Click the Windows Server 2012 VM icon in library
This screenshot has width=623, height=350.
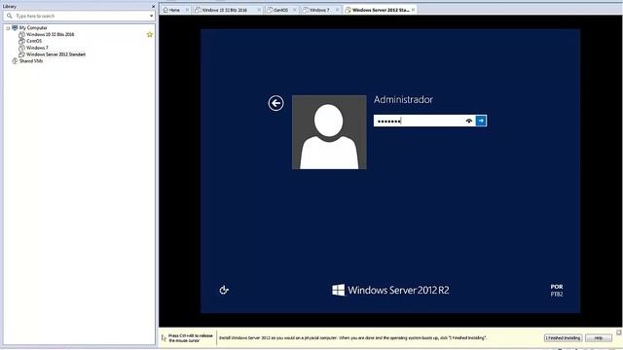[x=21, y=54]
